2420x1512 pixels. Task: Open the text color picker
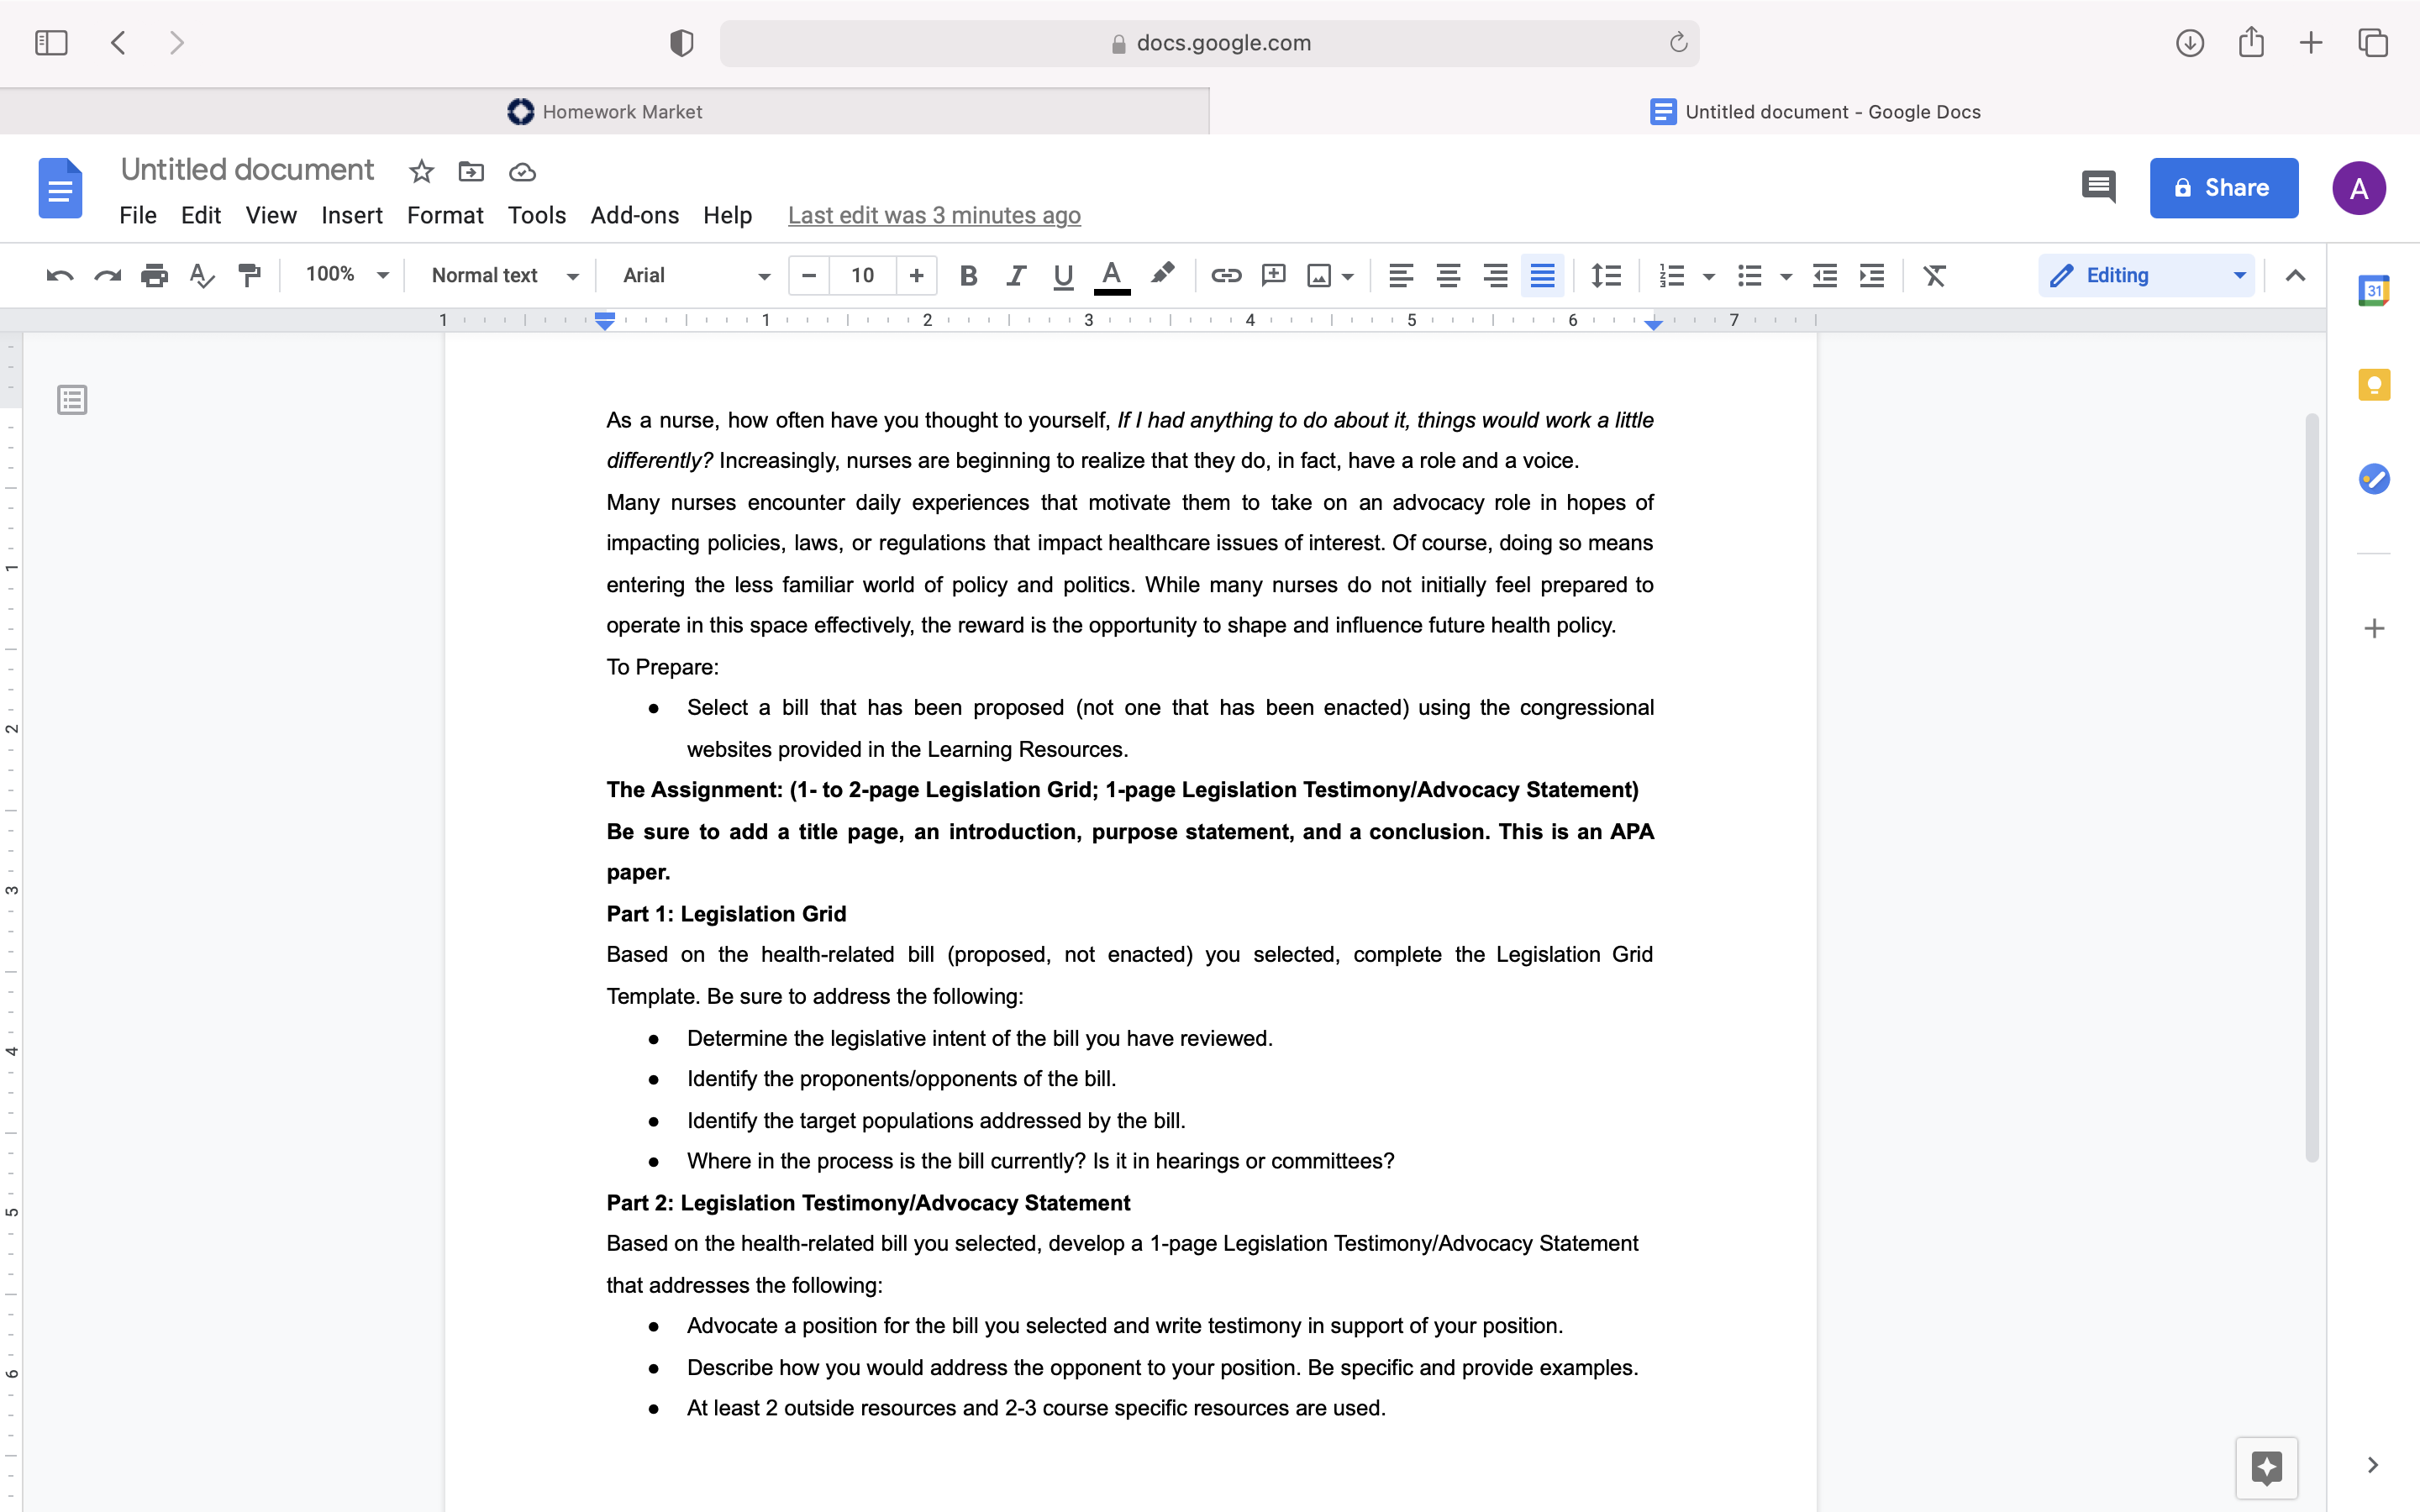(x=1111, y=275)
